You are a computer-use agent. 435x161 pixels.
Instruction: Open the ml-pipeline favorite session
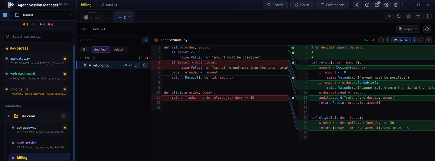click(36, 91)
